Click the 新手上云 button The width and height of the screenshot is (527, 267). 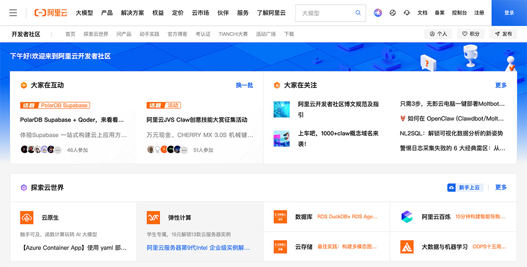465,187
